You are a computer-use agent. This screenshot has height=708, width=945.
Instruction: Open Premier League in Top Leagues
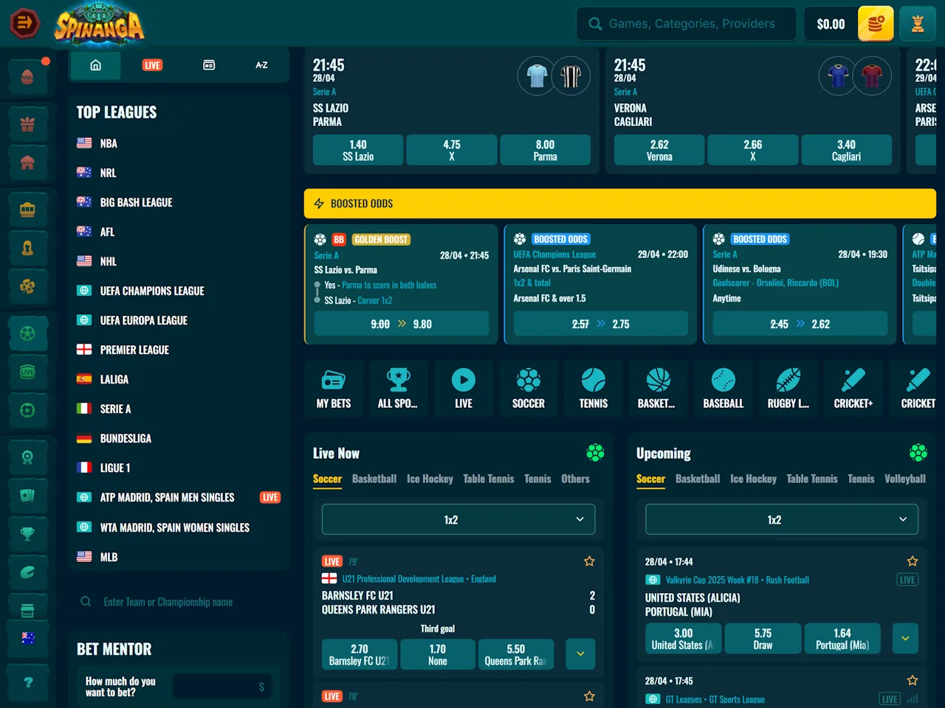pos(134,350)
